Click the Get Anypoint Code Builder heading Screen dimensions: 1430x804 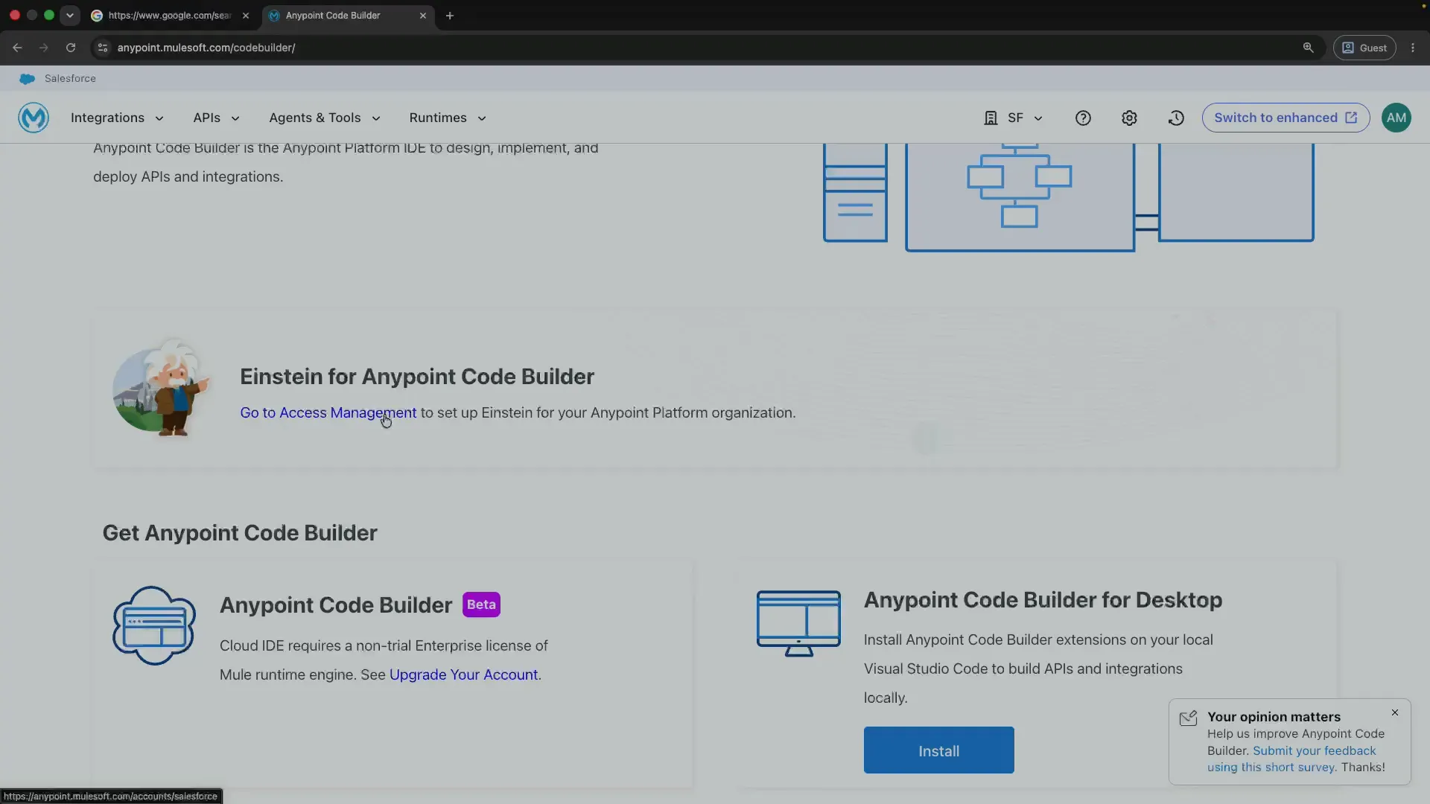click(x=240, y=533)
